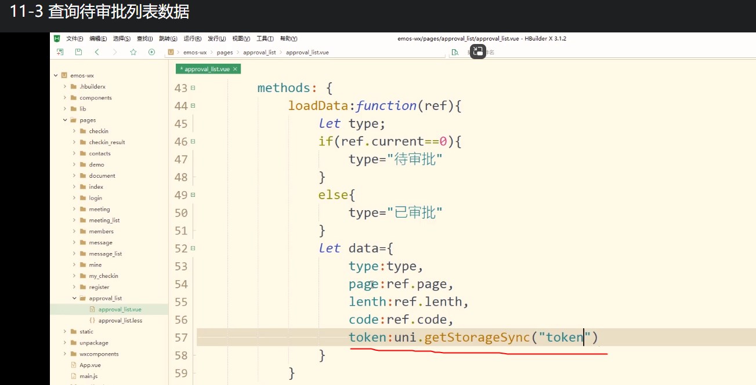
Task: Click the star bookmark icon
Action: click(133, 52)
